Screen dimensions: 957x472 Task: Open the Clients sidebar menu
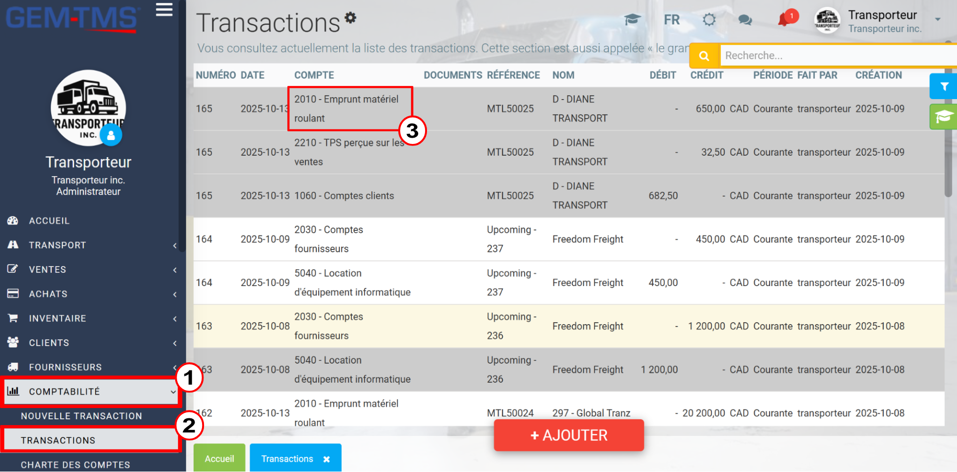(x=49, y=343)
